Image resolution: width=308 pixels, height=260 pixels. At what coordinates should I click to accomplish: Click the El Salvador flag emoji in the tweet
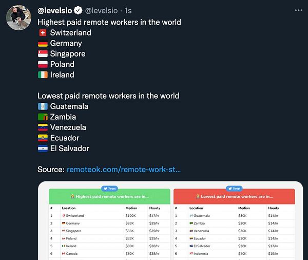tap(43, 148)
